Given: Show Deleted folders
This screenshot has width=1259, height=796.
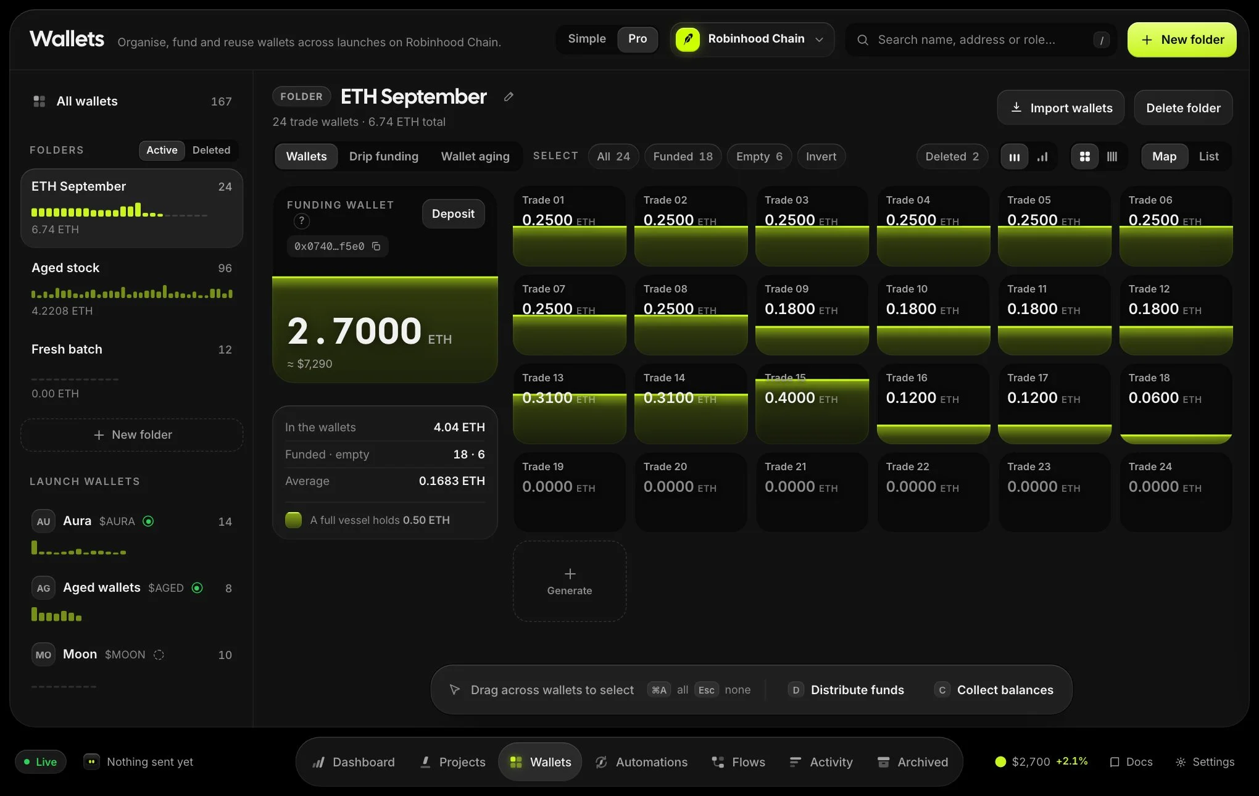Looking at the screenshot, I should (211, 150).
